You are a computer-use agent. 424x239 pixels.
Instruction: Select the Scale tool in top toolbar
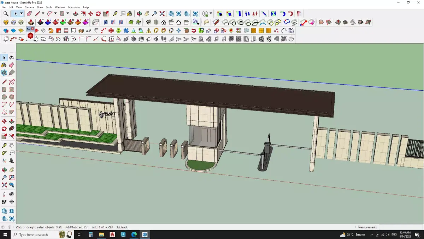coord(106,14)
